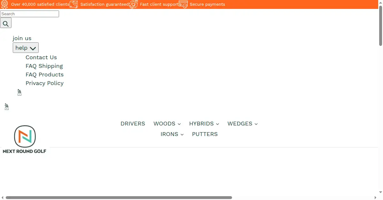Click the satisfaction guaranteed badge icon
383x200 pixels.
74,4
